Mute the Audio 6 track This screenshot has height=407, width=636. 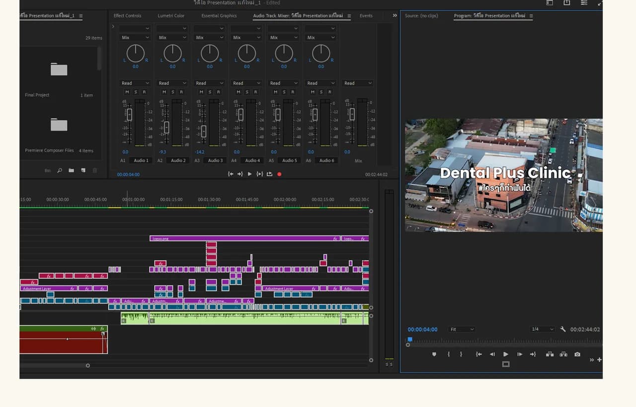coord(313,92)
